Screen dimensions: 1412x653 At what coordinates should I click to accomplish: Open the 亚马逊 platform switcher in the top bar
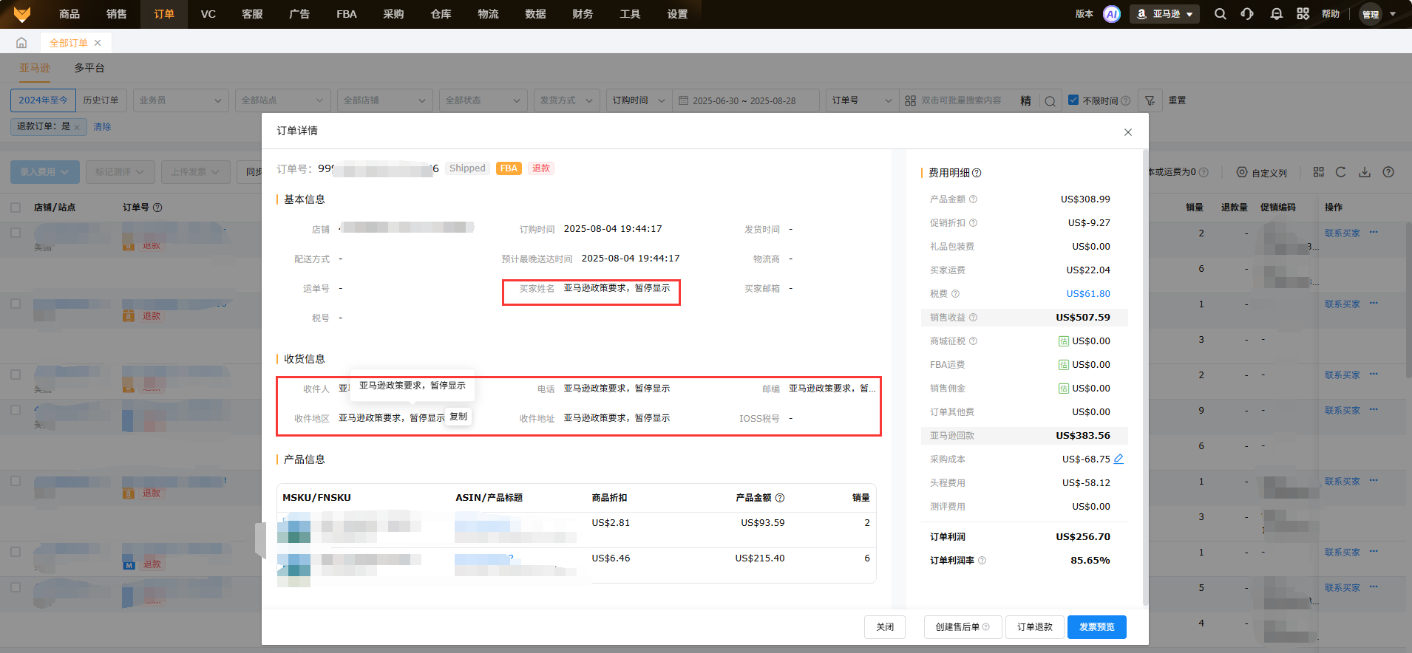click(x=1164, y=14)
